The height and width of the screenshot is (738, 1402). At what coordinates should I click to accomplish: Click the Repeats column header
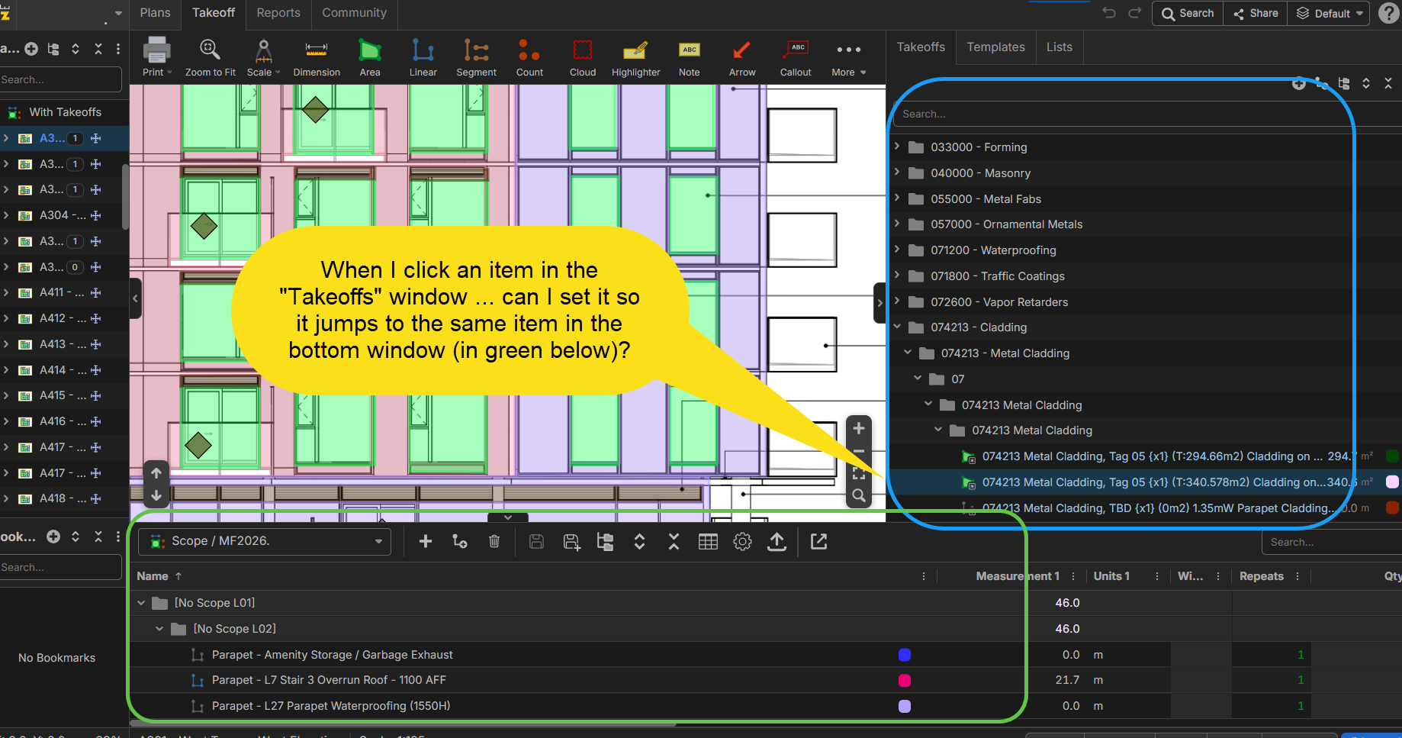click(1262, 576)
